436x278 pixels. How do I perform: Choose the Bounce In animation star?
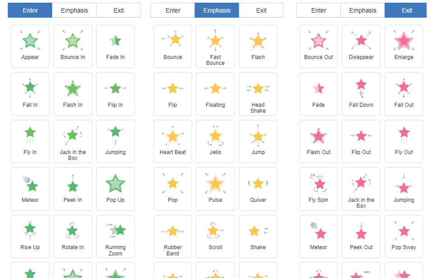(73, 46)
